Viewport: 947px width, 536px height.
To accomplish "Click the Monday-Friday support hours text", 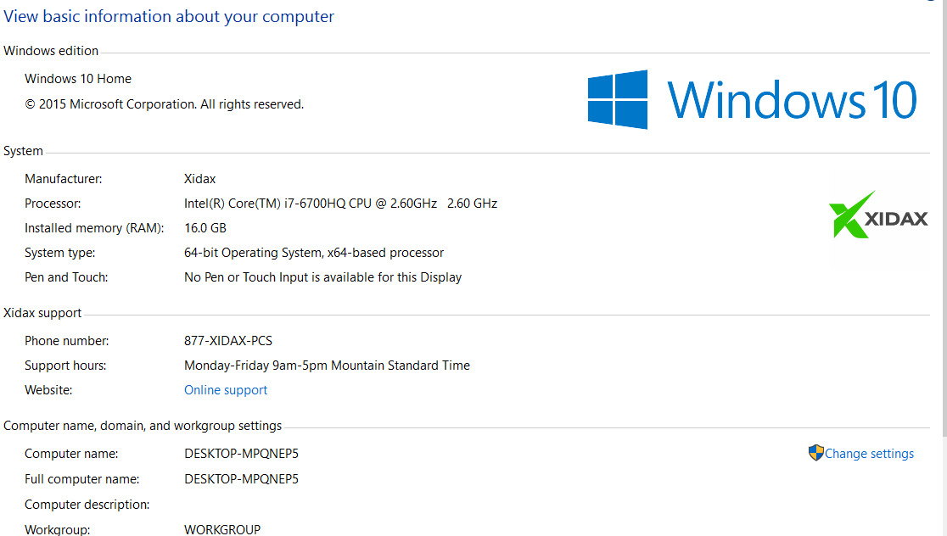I will tap(327, 366).
